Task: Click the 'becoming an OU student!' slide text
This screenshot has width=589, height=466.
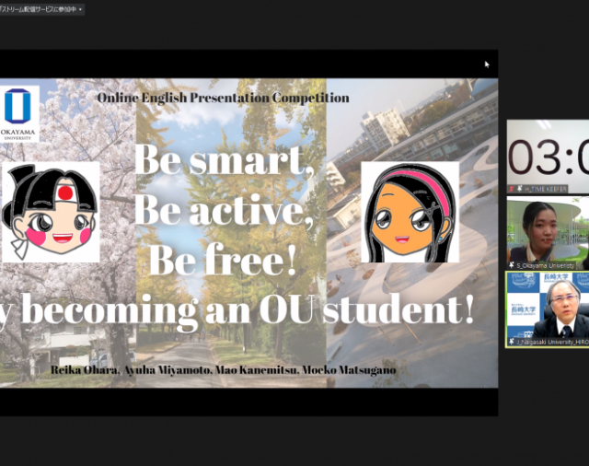Action: [x=247, y=311]
